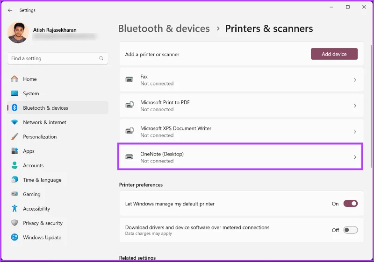
Task: Minimize the Settings window
Action: click(x=331, y=7)
